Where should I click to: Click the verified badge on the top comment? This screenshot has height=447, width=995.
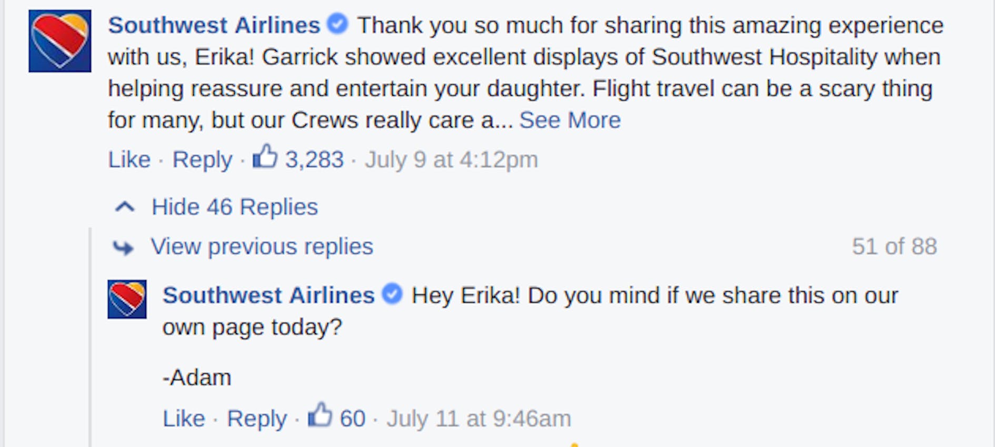(337, 24)
